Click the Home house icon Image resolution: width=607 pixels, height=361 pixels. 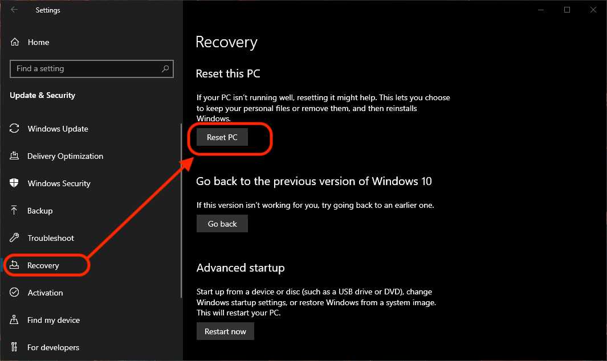coord(15,42)
